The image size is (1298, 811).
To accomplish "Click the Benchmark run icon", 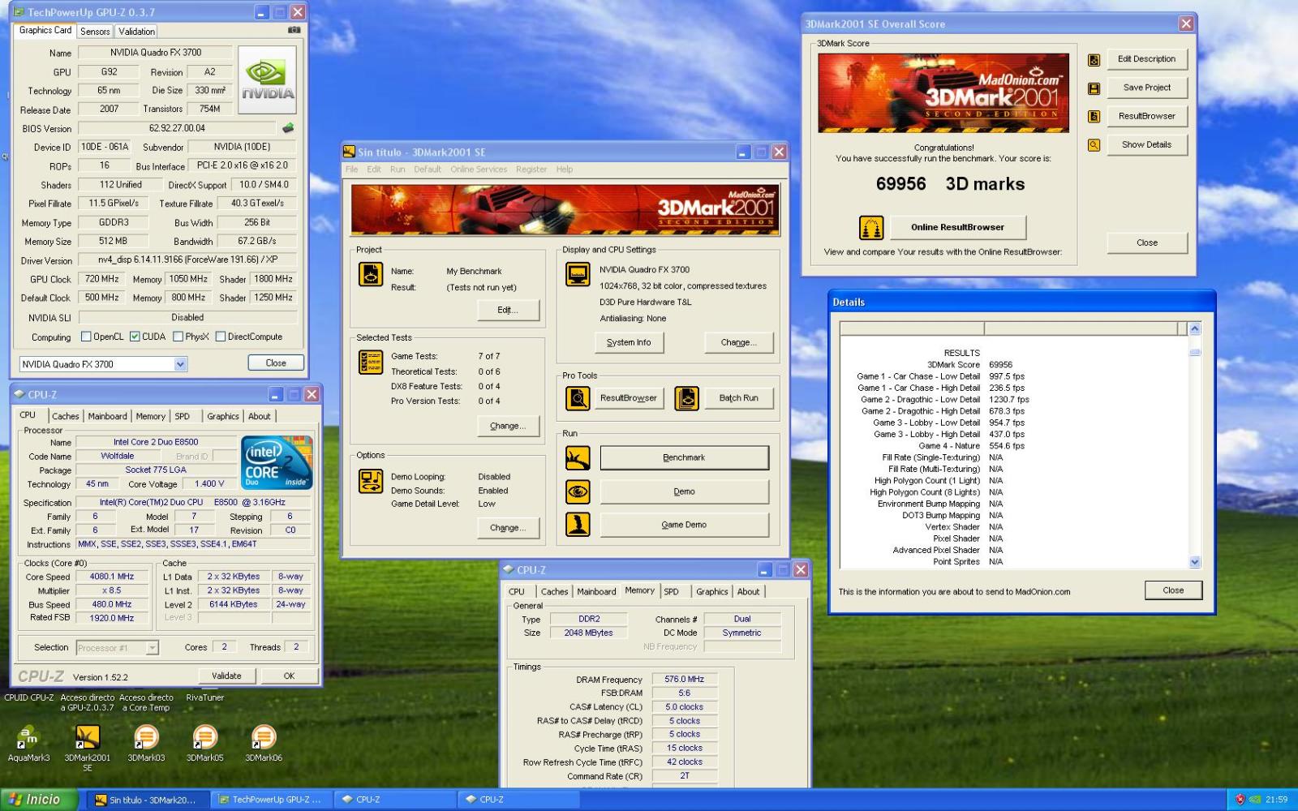I will [x=578, y=458].
